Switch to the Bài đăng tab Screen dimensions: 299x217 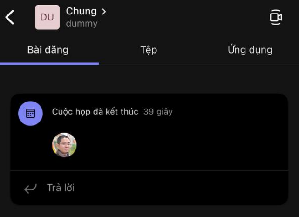pyautogui.click(x=48, y=50)
